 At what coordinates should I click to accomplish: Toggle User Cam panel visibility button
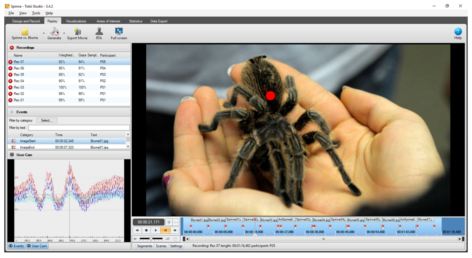[x=37, y=246]
